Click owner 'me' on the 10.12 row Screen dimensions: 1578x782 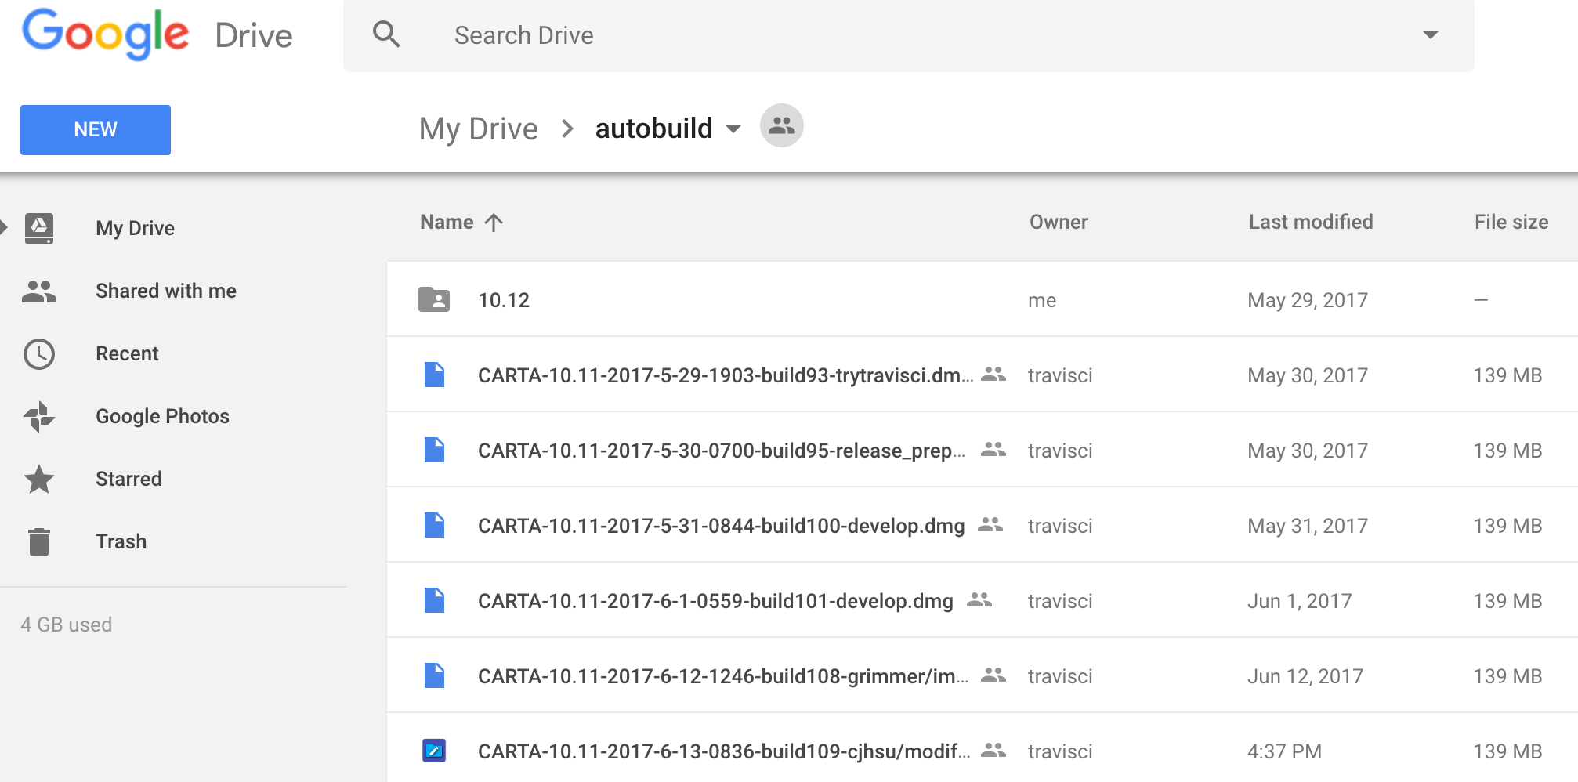coord(1042,300)
